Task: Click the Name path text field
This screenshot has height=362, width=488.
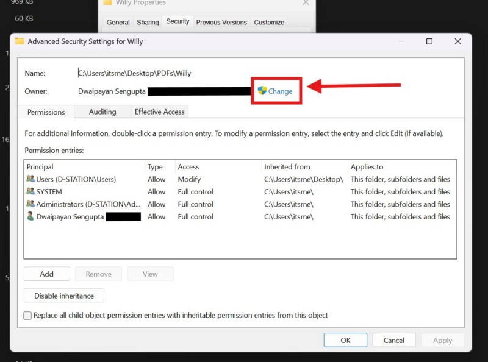Action: coord(134,73)
